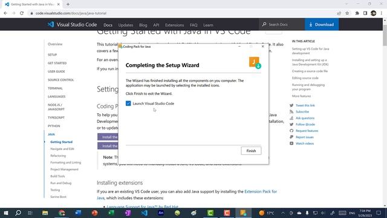This screenshot has width=387, height=218.
Task: Click the Report issues icon
Action: coord(291,137)
